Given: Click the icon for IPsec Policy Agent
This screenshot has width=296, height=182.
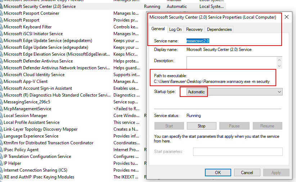Looking at the screenshot, I should point(1,150).
